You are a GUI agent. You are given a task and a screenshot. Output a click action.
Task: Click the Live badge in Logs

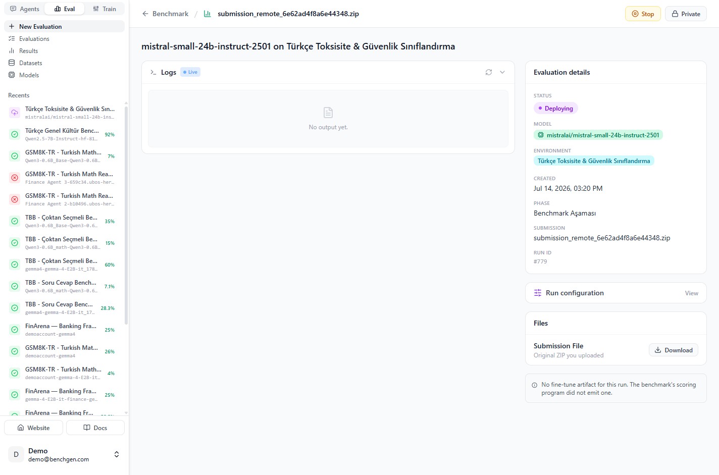pyautogui.click(x=190, y=72)
